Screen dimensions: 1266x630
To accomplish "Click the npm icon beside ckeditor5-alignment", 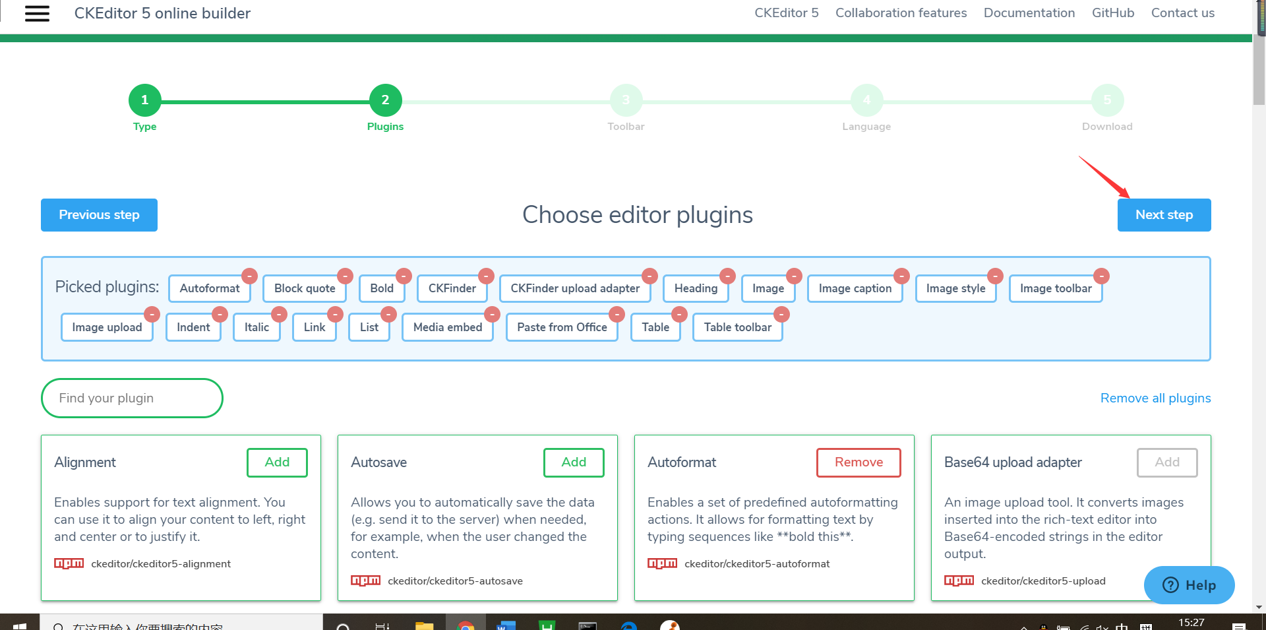I will [x=69, y=563].
